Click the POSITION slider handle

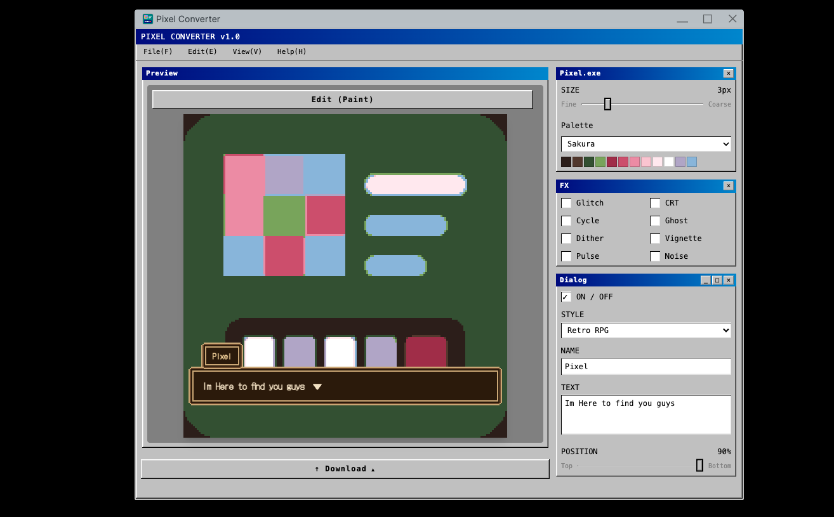699,466
